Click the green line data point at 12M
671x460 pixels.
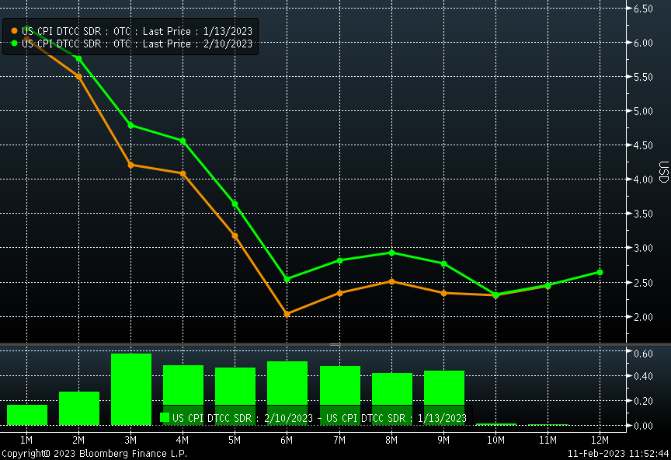tap(600, 272)
